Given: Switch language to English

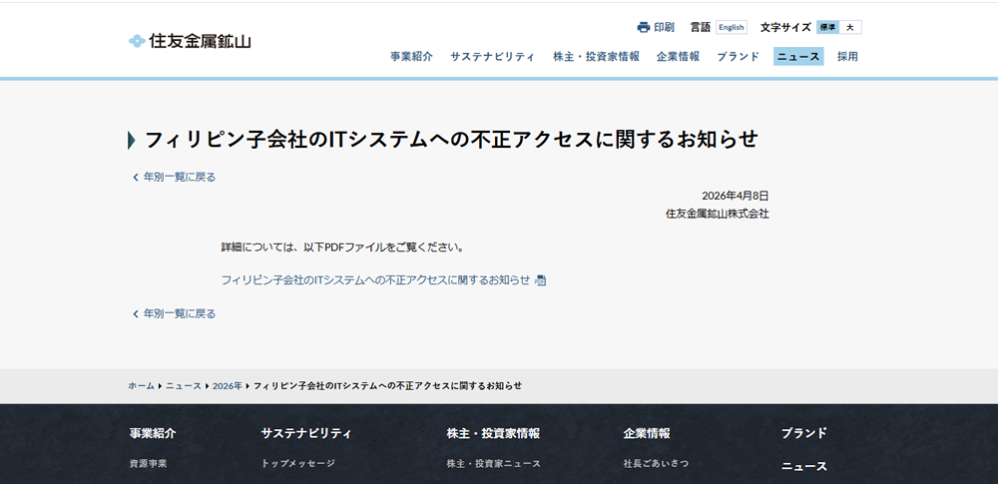Looking at the screenshot, I should tap(731, 27).
